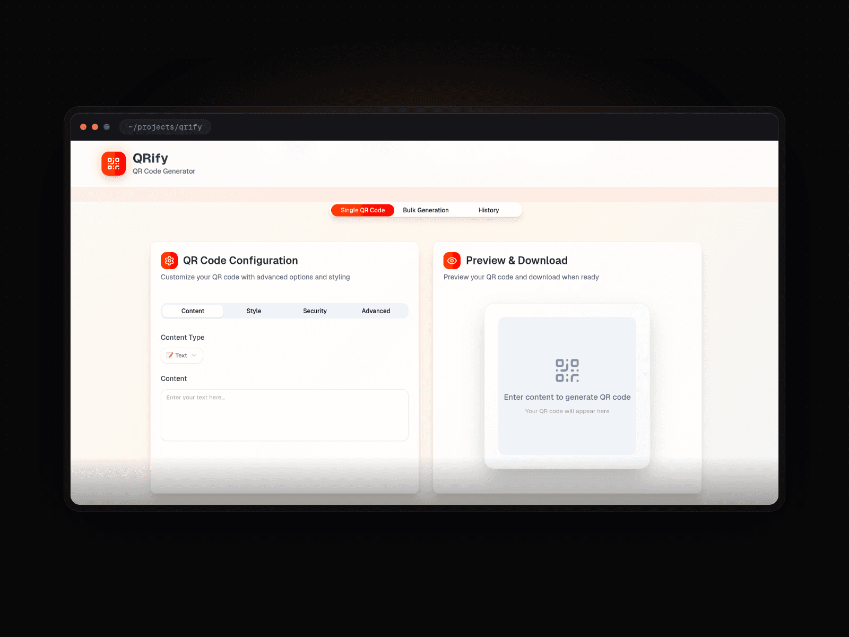
Task: Switch to the Style tab
Action: [x=254, y=311]
